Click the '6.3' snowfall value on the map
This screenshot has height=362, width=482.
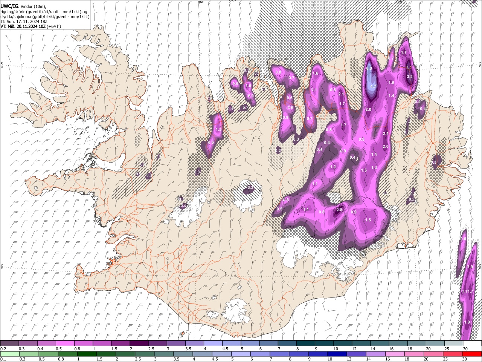point(369,68)
